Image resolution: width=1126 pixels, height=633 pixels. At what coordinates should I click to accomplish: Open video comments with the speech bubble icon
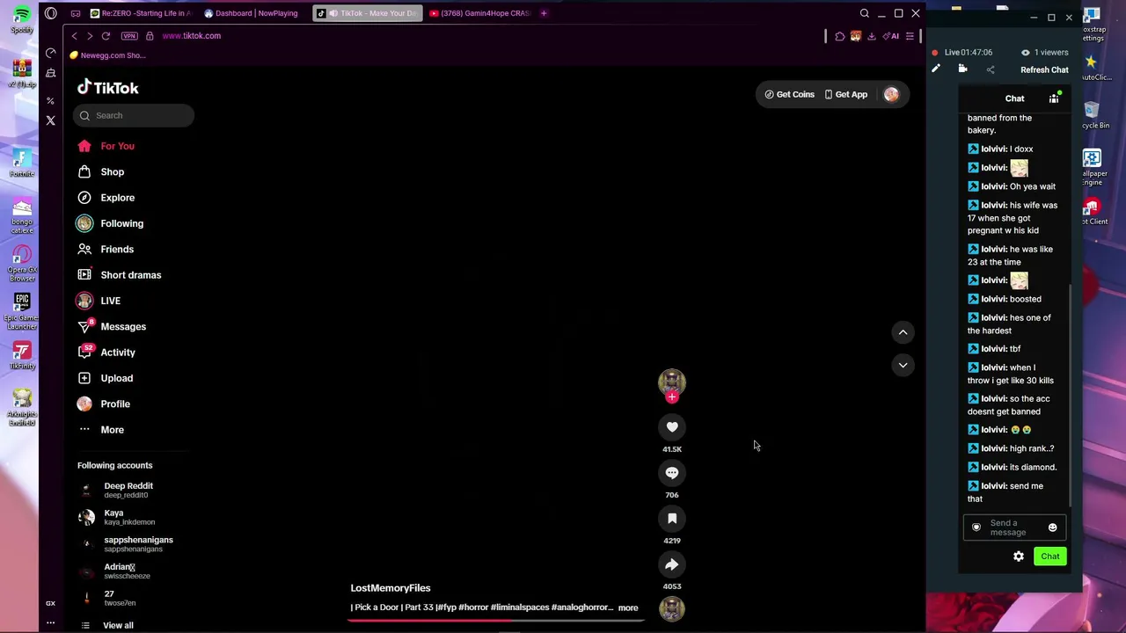[672, 473]
